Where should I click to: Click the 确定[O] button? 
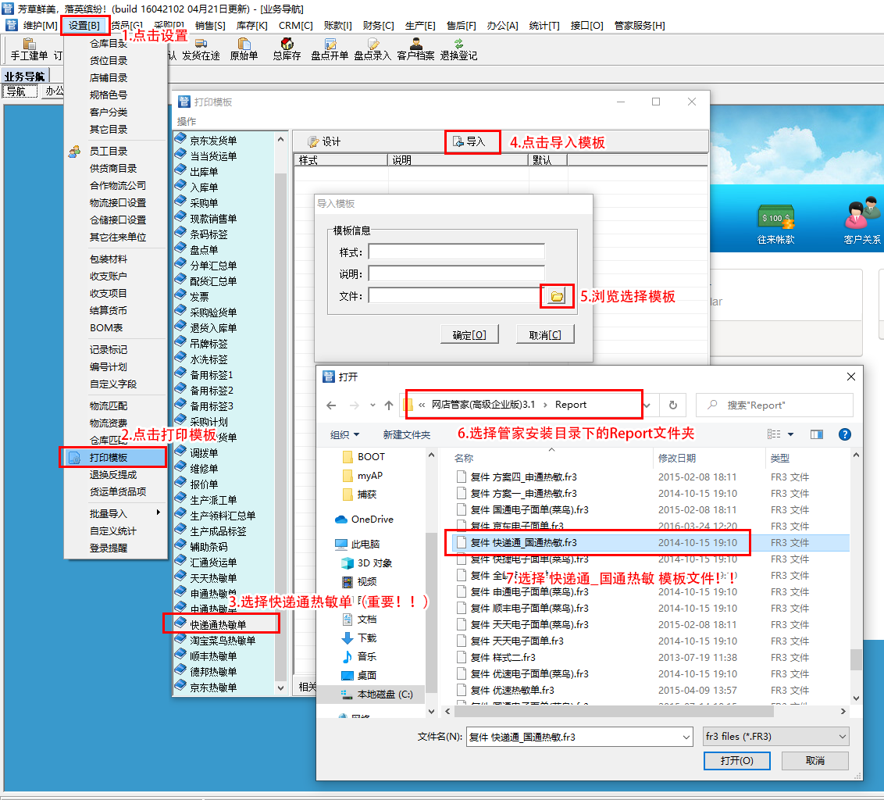(469, 335)
